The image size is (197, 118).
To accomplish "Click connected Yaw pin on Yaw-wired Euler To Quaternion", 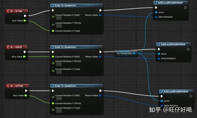I will click(53, 31).
